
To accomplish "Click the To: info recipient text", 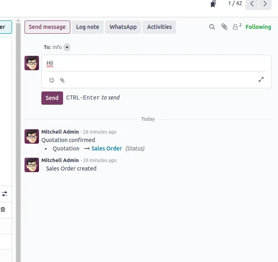I will [x=53, y=47].
